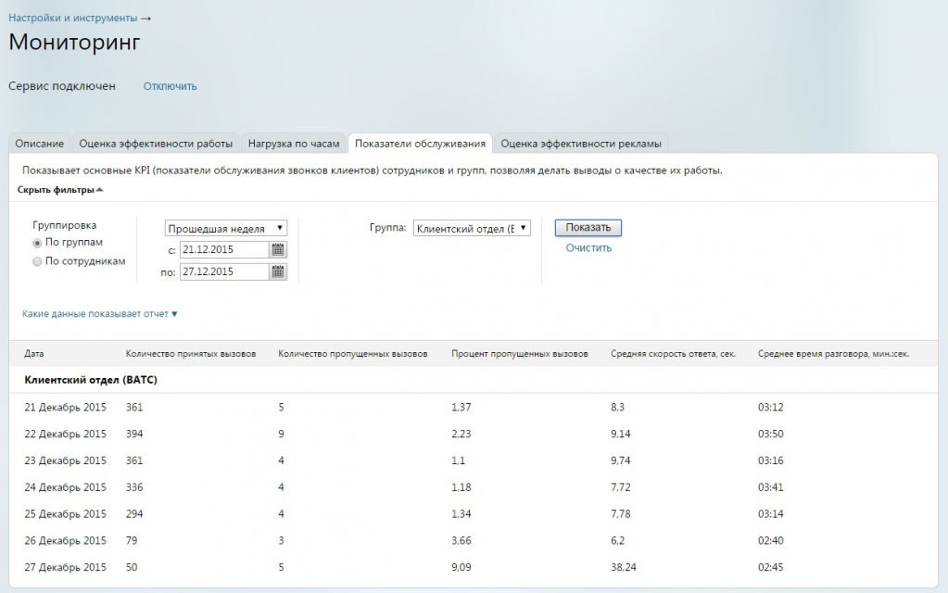
Task: Select the 'Показатели обслуживания' tab
Action: (420, 144)
